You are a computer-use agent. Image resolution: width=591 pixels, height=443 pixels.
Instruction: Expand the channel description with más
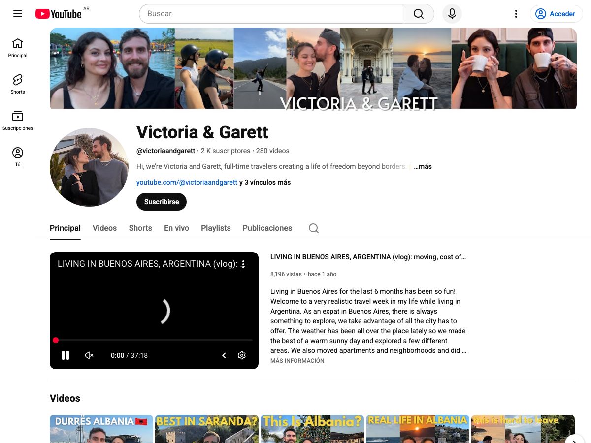(x=423, y=166)
